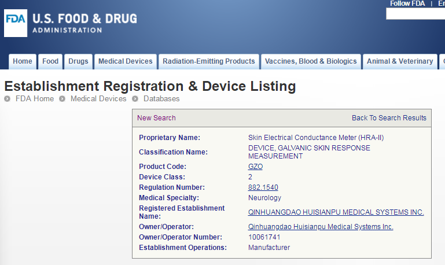The width and height of the screenshot is (445, 265).
Task: Open the GZO product code link
Action: [x=255, y=167]
